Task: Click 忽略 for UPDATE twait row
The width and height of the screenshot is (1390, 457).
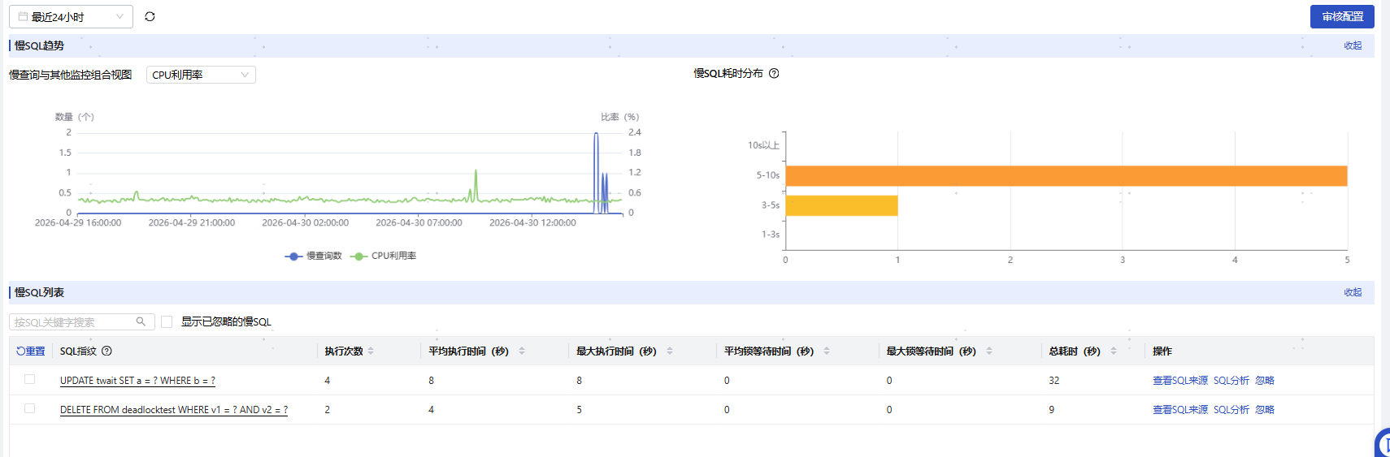Action: [x=1265, y=381]
